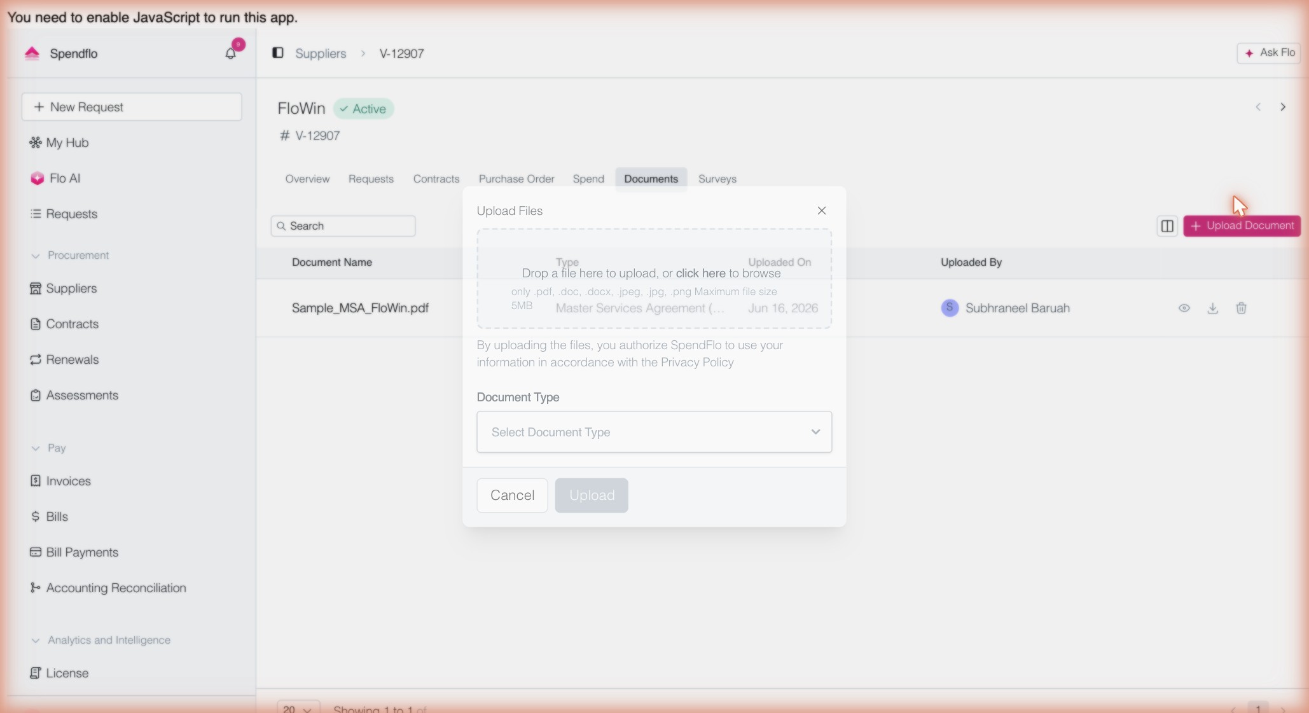The height and width of the screenshot is (713, 1309).
Task: Open Suppliers in the sidebar
Action: 64,288
